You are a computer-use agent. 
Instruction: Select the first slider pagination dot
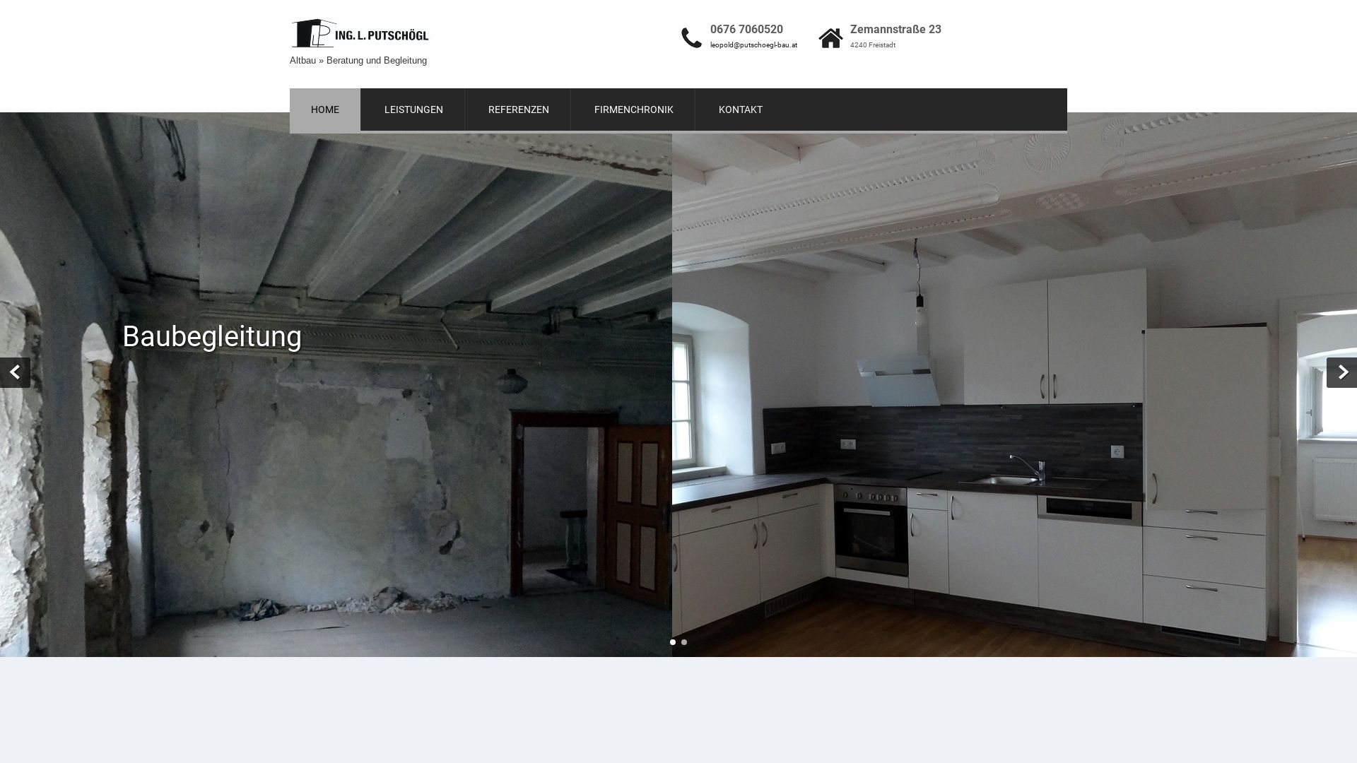click(673, 642)
